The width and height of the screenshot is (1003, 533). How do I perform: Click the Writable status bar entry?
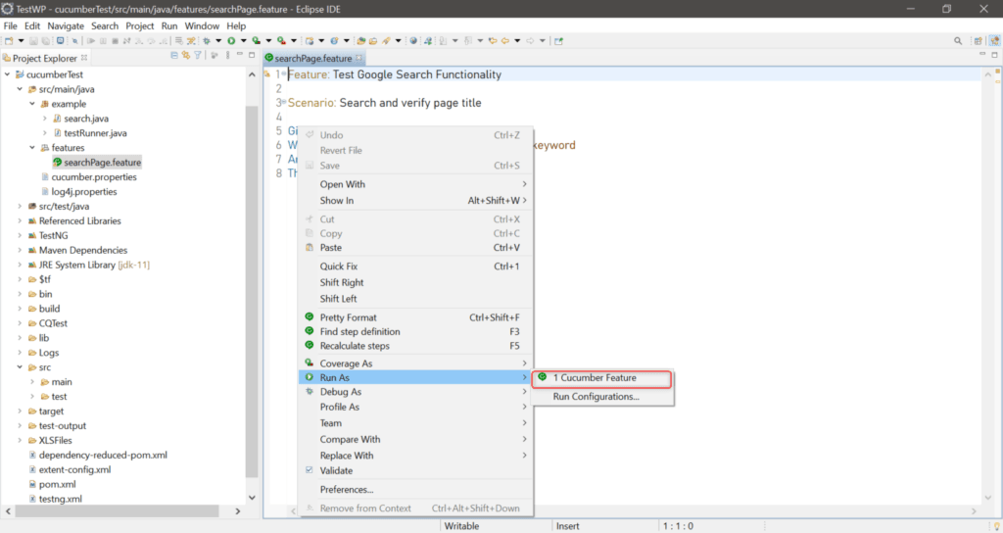tap(461, 526)
